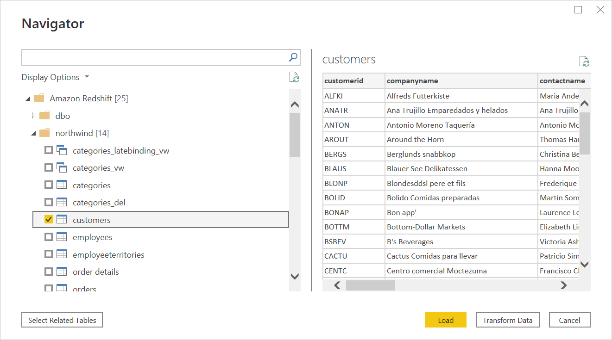612x340 pixels.
Task: Check the employeeterritories checkbox
Action: pos(48,254)
